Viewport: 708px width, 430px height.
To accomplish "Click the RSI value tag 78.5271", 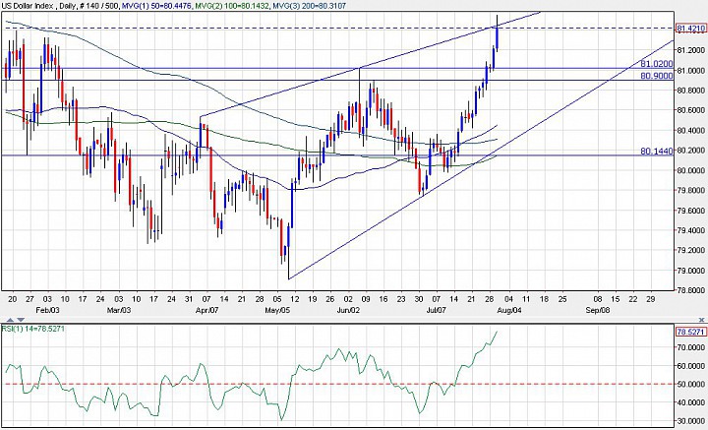I will [690, 332].
